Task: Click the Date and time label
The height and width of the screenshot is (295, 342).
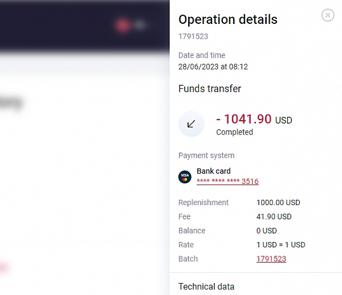Action: coord(202,55)
